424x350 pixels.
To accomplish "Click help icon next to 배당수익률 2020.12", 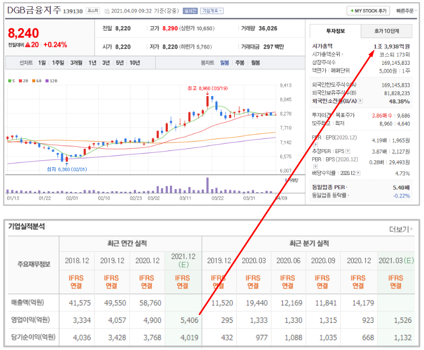I will (358, 173).
